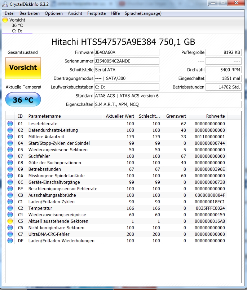Image resolution: width=247 pixels, height=290 pixels.
Task: Click the Seriennummer field J2540054C2ANDE
Action: pos(127,61)
